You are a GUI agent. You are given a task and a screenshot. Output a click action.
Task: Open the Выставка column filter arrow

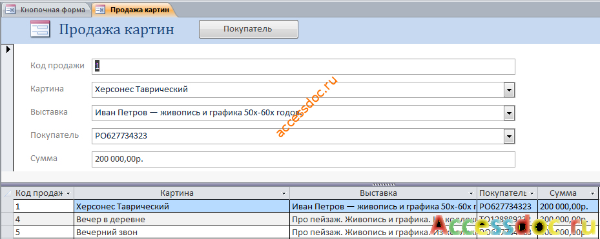471,193
